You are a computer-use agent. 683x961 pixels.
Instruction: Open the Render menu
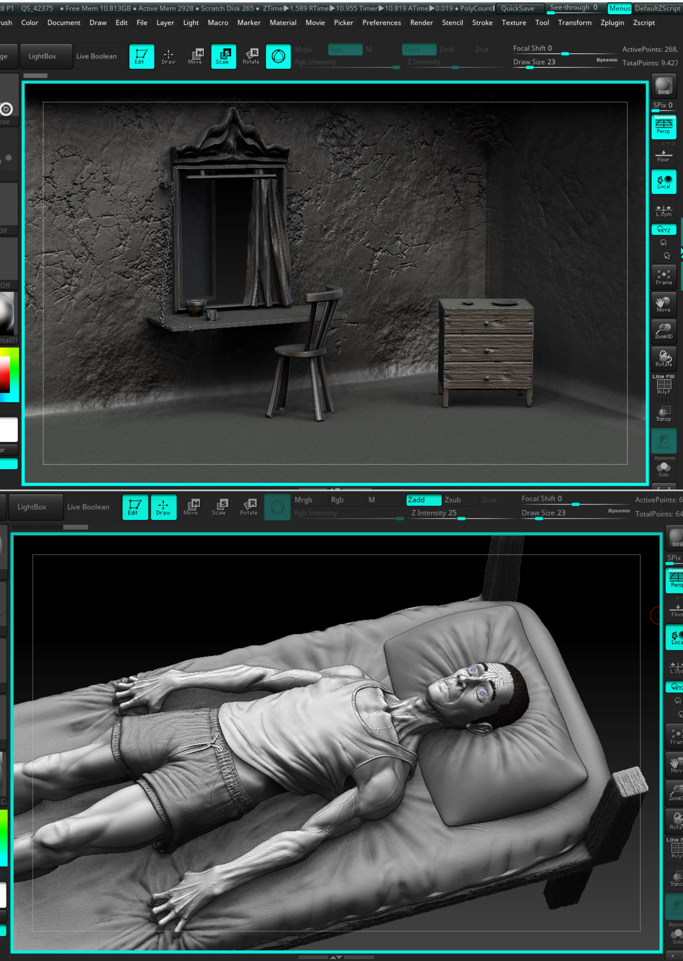421,22
